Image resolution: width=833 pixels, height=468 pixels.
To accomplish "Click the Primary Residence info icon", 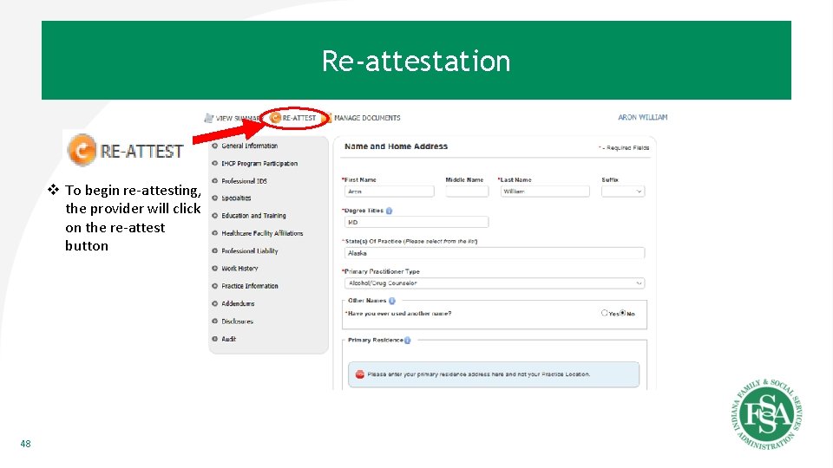I will 408,341.
